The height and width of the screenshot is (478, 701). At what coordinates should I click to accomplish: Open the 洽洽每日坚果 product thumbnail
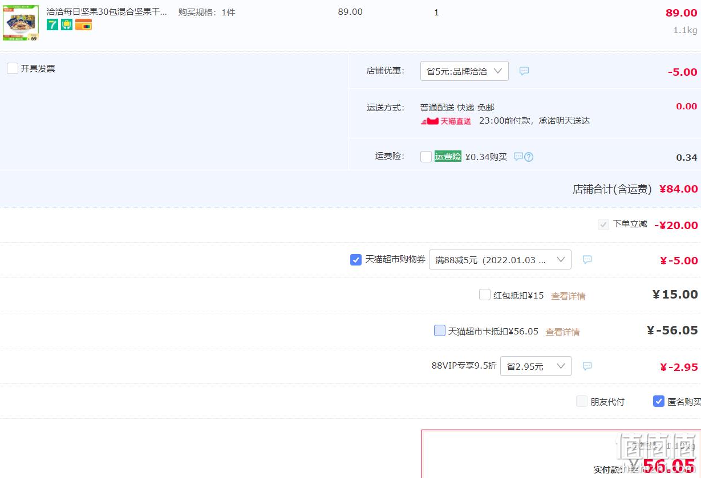pyautogui.click(x=21, y=23)
